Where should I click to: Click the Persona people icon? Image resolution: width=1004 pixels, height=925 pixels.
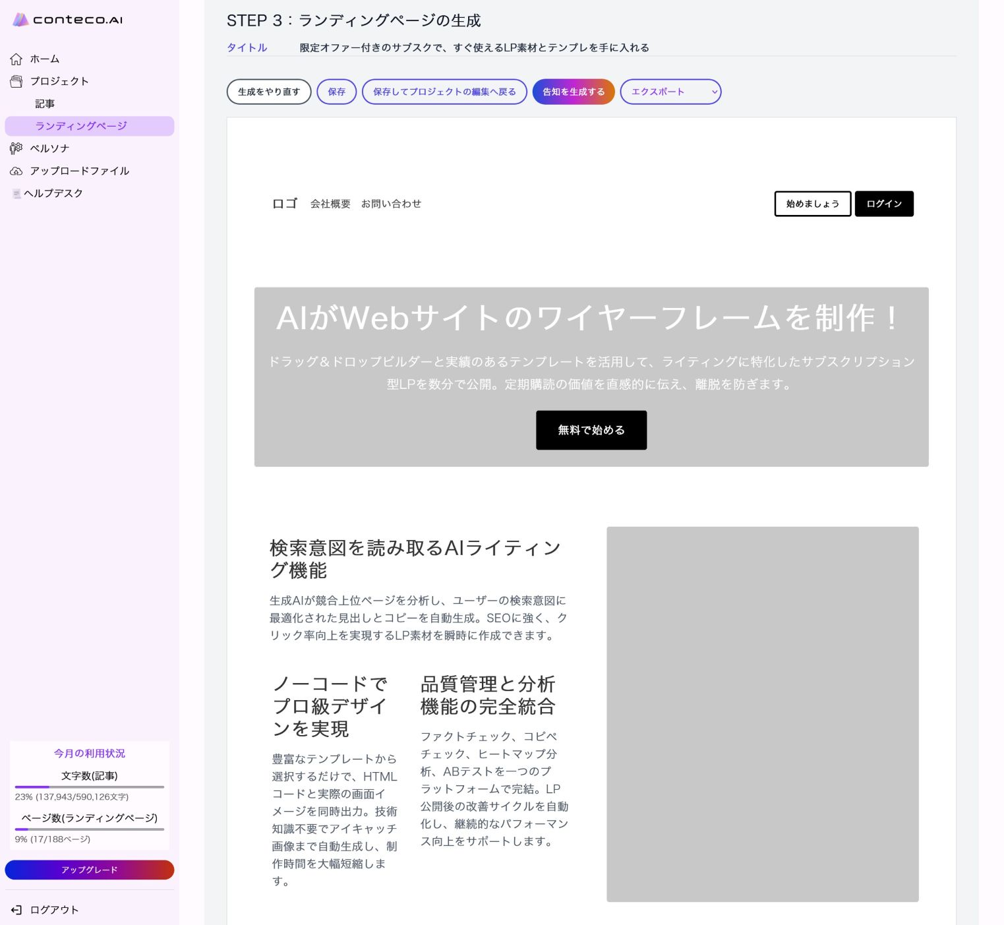click(16, 148)
